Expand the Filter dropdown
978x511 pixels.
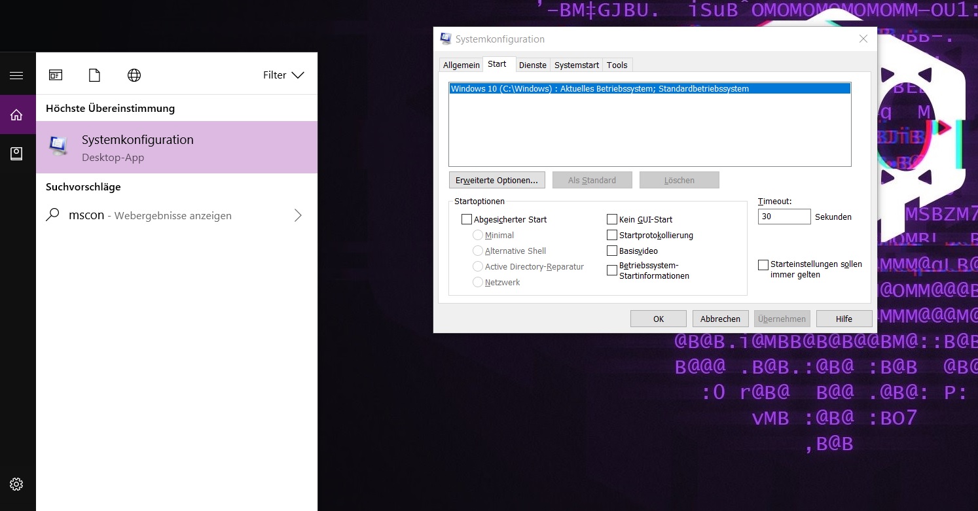point(283,75)
